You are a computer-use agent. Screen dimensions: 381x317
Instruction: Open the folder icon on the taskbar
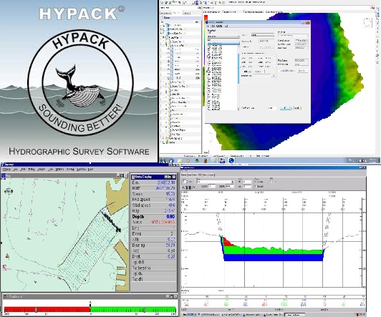[x=180, y=160]
